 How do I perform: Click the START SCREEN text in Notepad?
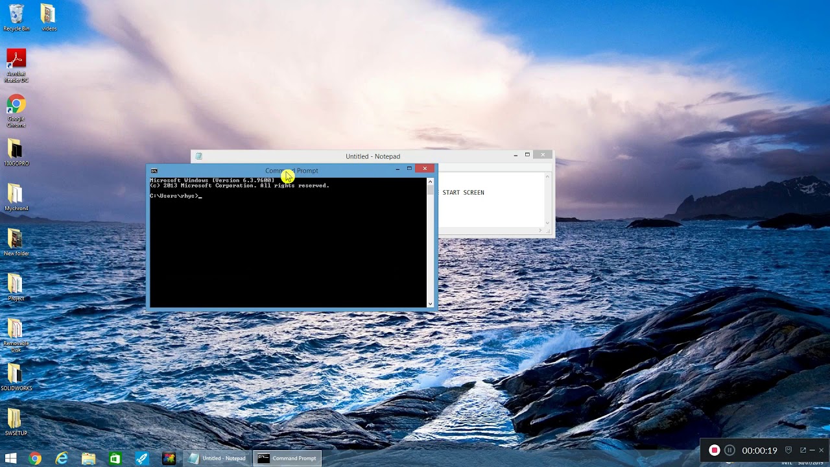pyautogui.click(x=463, y=193)
